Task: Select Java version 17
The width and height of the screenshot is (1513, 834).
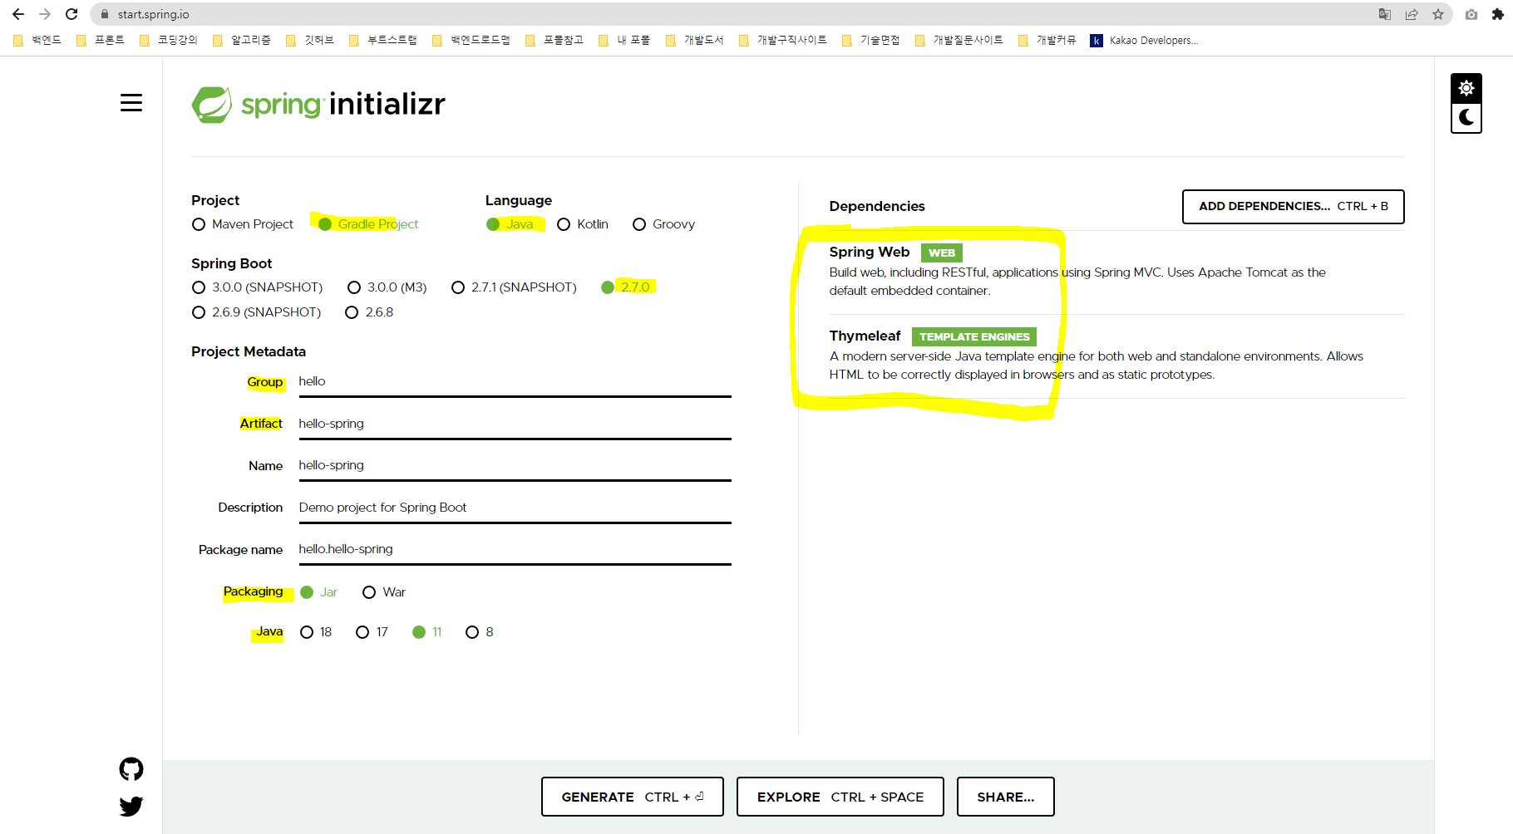Action: point(372,632)
